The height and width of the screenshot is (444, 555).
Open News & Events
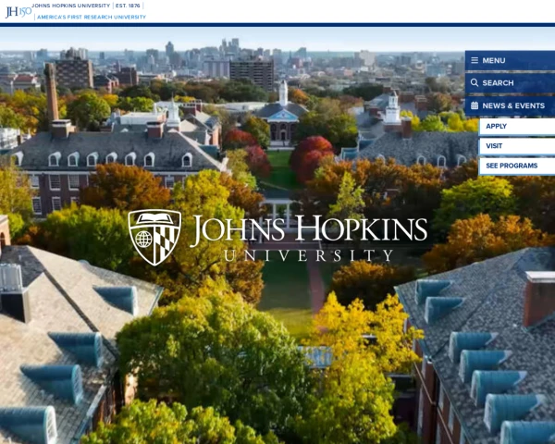pos(510,105)
